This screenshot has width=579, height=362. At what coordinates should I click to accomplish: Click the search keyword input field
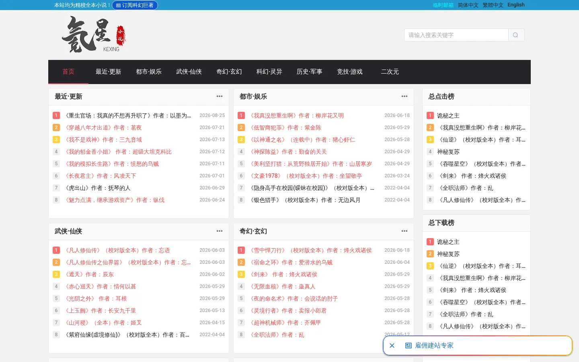(456, 35)
